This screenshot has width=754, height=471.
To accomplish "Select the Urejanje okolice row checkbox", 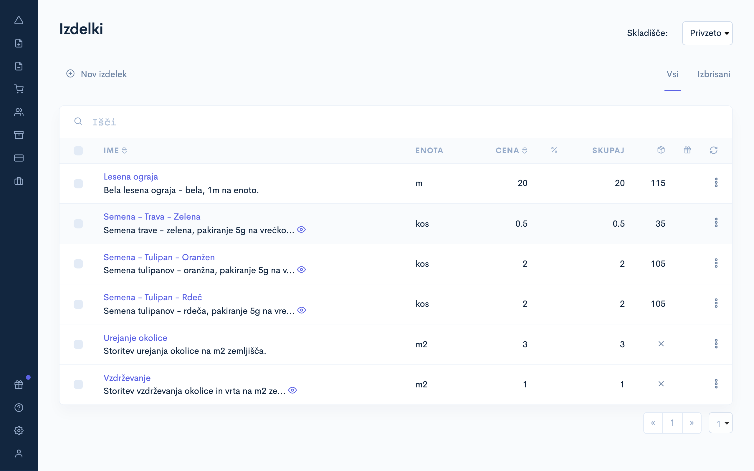I will coord(78,344).
